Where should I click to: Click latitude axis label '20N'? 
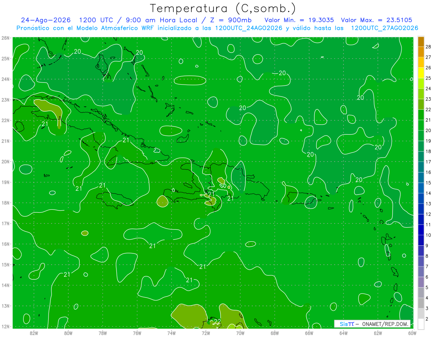pyautogui.click(x=5, y=162)
